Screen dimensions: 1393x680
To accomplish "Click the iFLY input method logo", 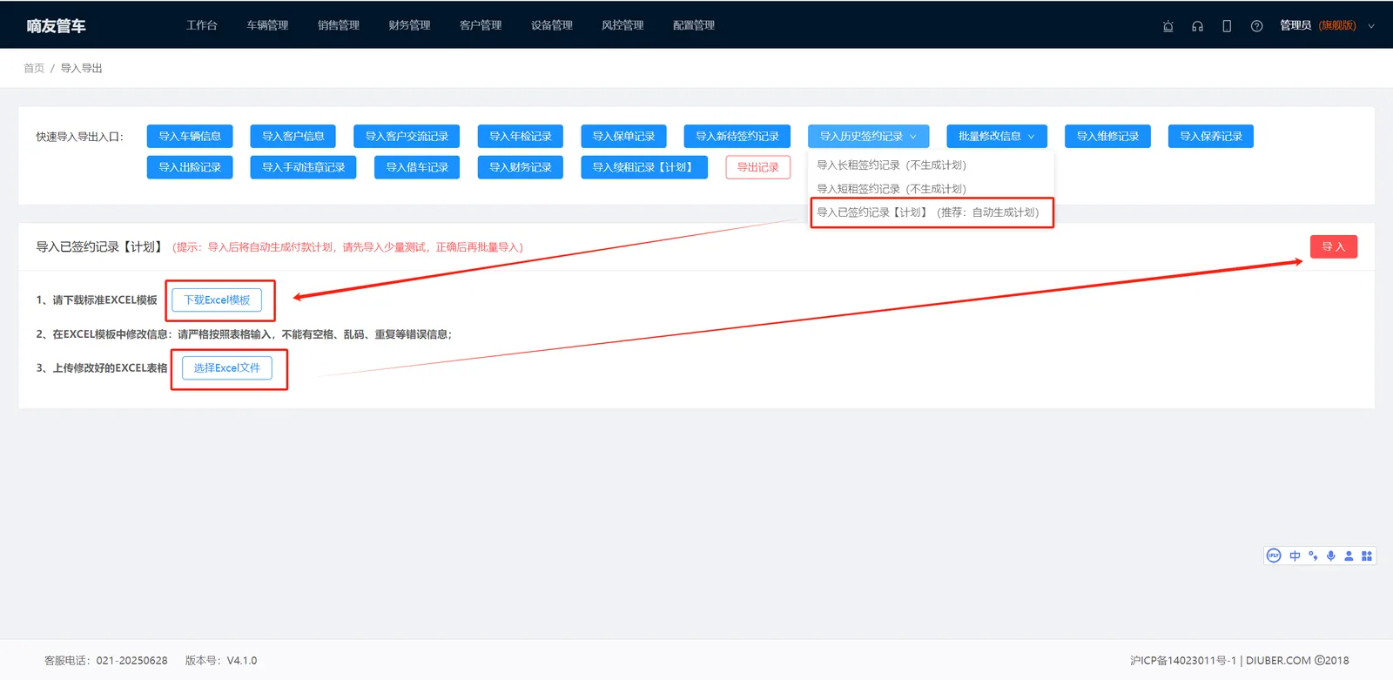I will coord(1274,555).
